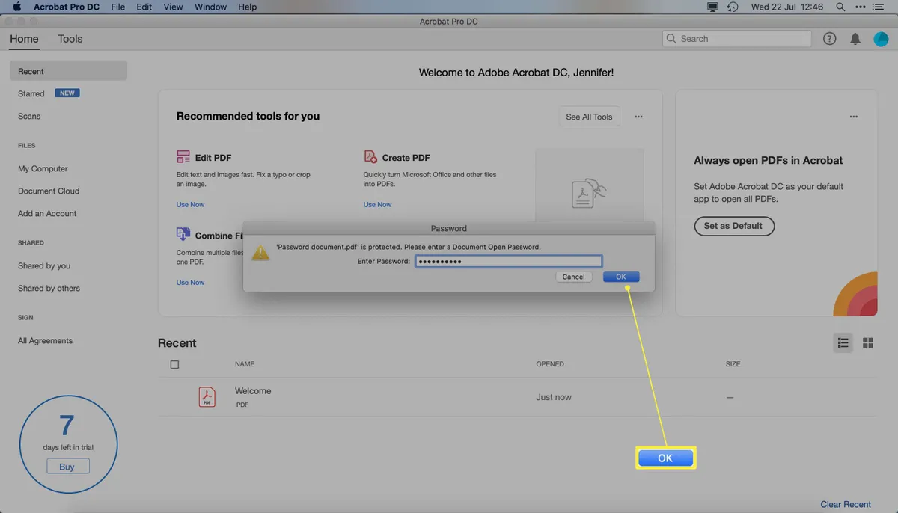This screenshot has width=898, height=513.
Task: Click the clock showing Wed 22 Jul 12:46
Action: click(787, 7)
